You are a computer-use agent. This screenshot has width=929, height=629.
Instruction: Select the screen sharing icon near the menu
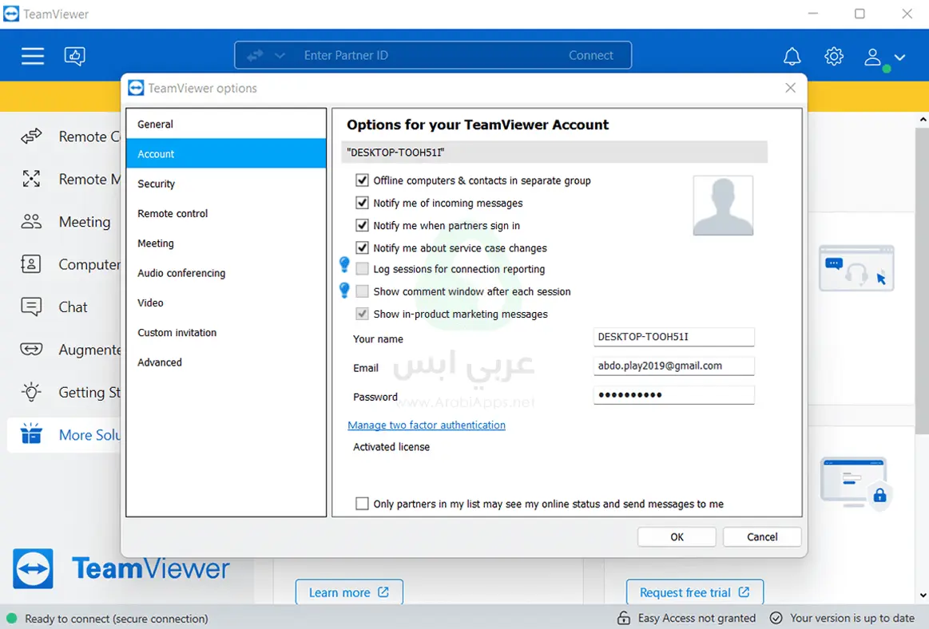pyautogui.click(x=74, y=55)
